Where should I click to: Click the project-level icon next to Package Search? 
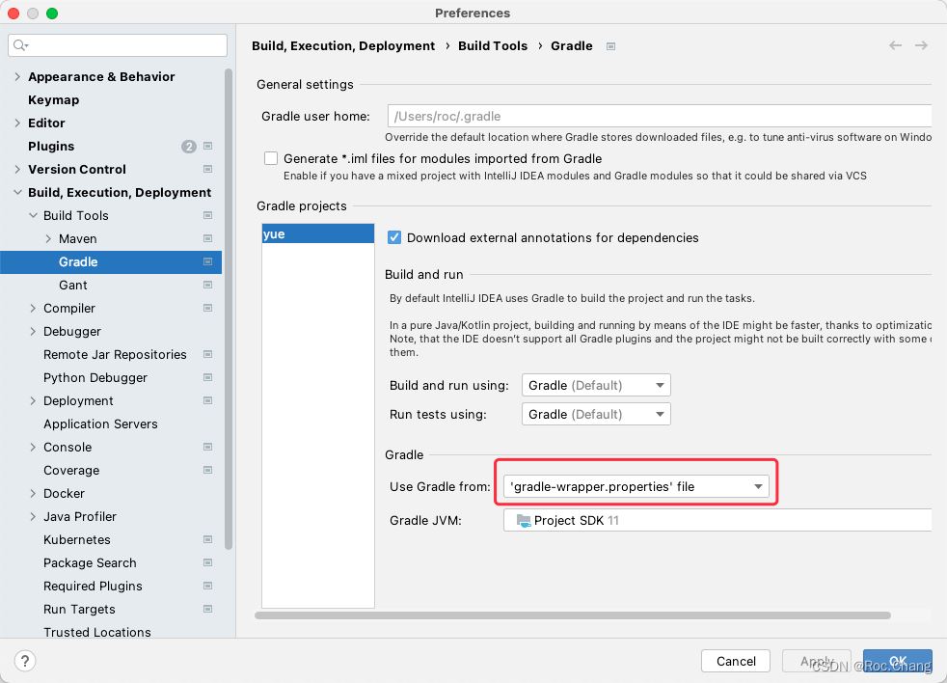[207, 562]
